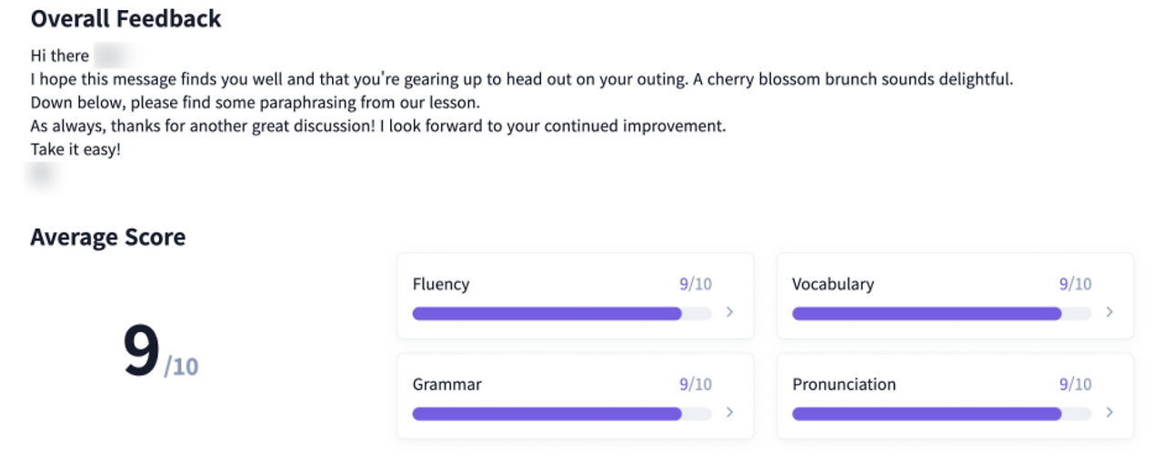Click the Vocabulary progress bar
The height and width of the screenshot is (463, 1164).
tap(940, 314)
